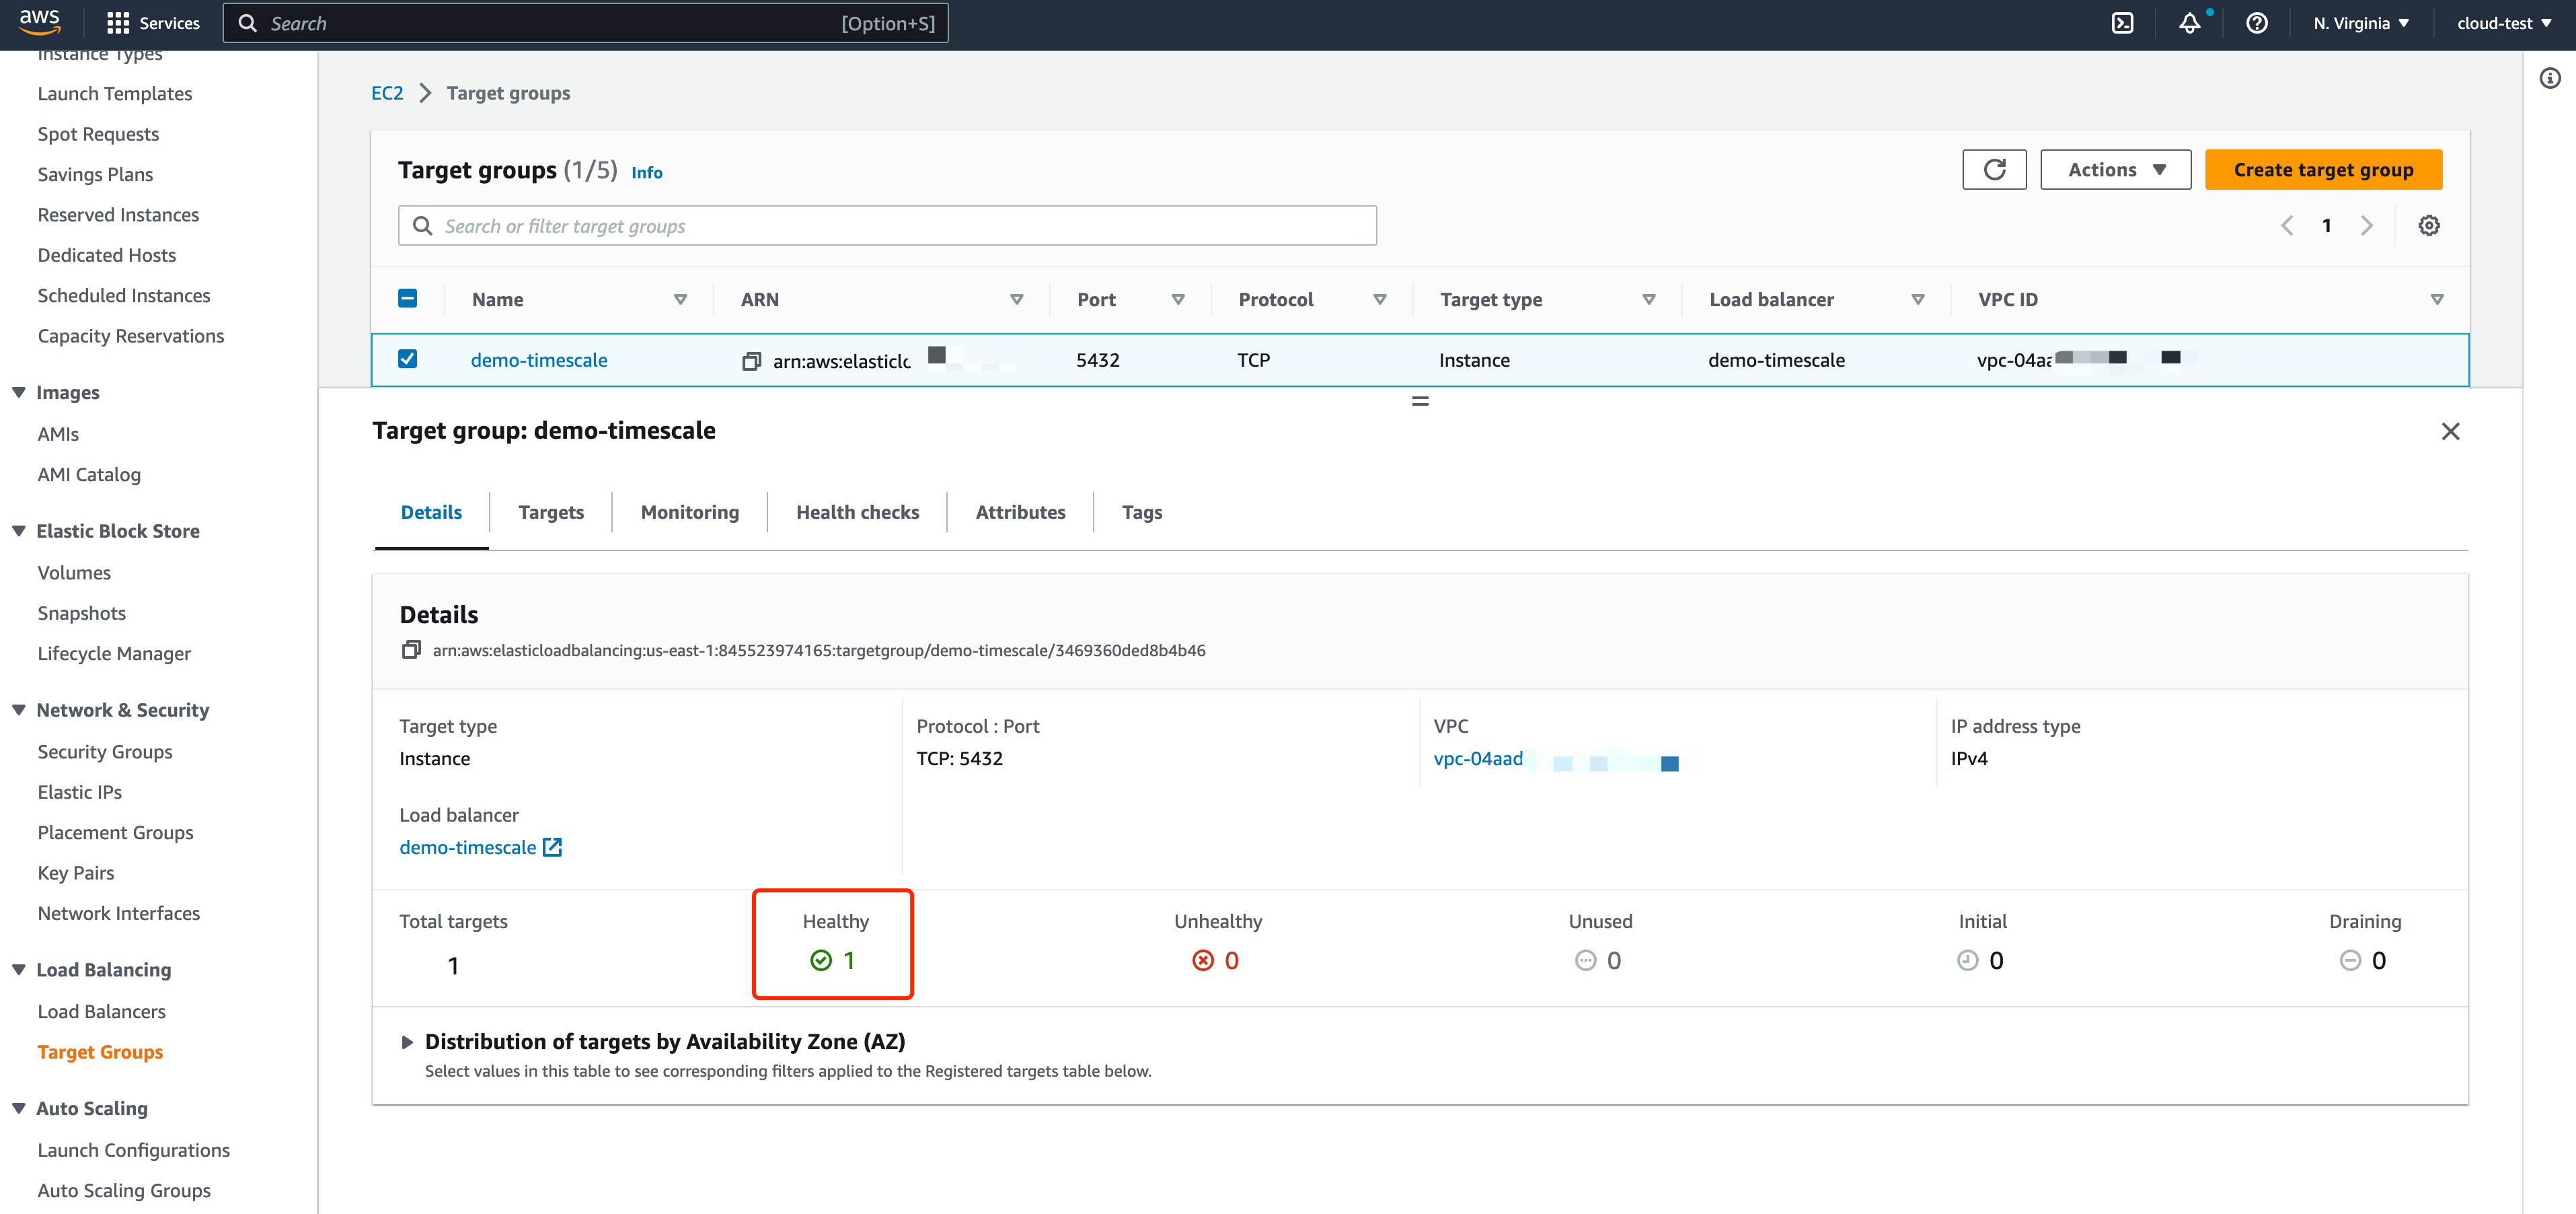This screenshot has height=1214, width=2576.
Task: Open the help question mark icon
Action: [x=2256, y=23]
